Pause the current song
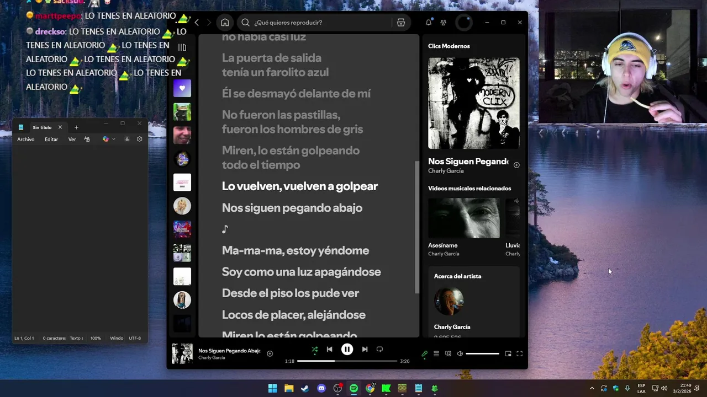707x397 pixels. (x=347, y=349)
